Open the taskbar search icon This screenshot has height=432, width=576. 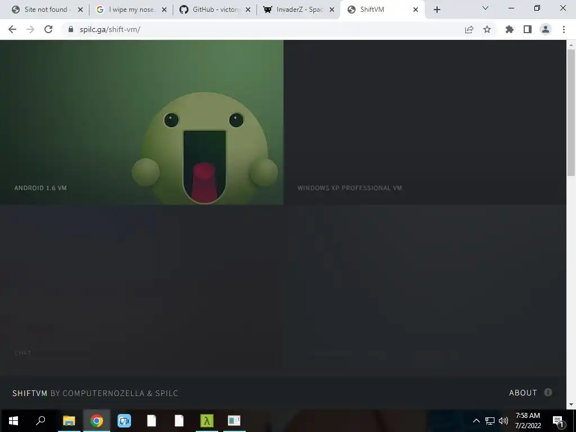[x=40, y=421]
